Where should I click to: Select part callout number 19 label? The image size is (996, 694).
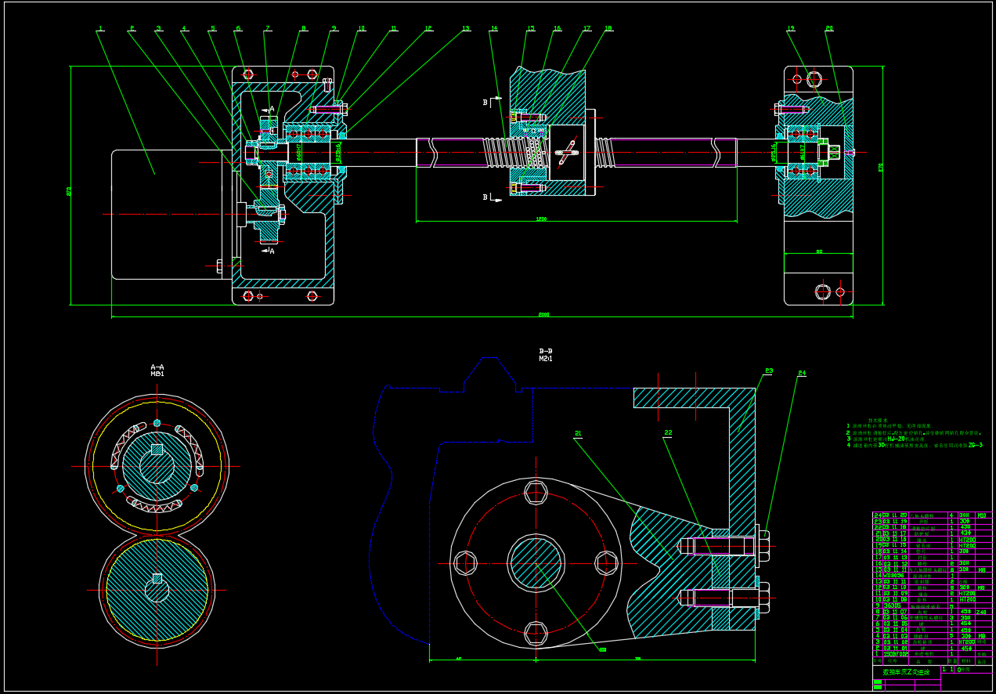click(790, 29)
